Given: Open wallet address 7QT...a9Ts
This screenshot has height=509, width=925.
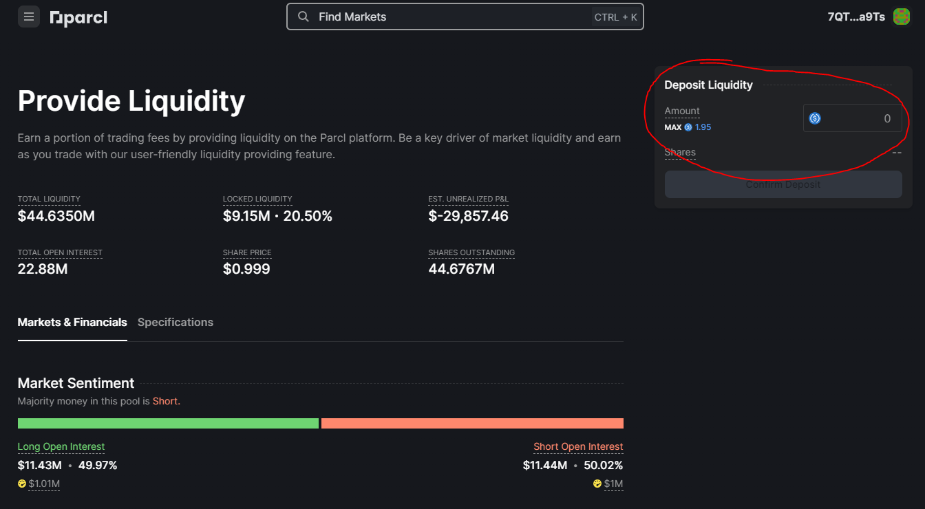Looking at the screenshot, I should point(856,17).
